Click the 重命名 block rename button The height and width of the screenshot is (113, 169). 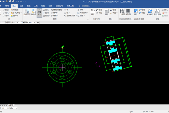point(15,16)
